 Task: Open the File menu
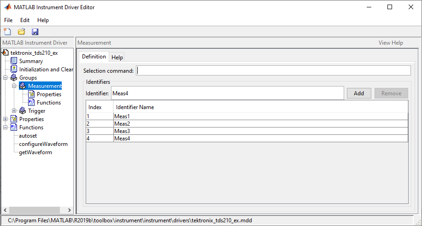8,20
